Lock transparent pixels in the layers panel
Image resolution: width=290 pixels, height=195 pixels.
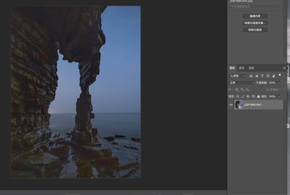point(238,96)
